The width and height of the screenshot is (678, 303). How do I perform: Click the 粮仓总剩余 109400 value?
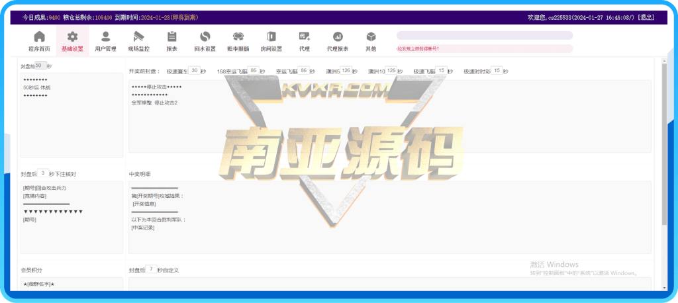point(104,18)
